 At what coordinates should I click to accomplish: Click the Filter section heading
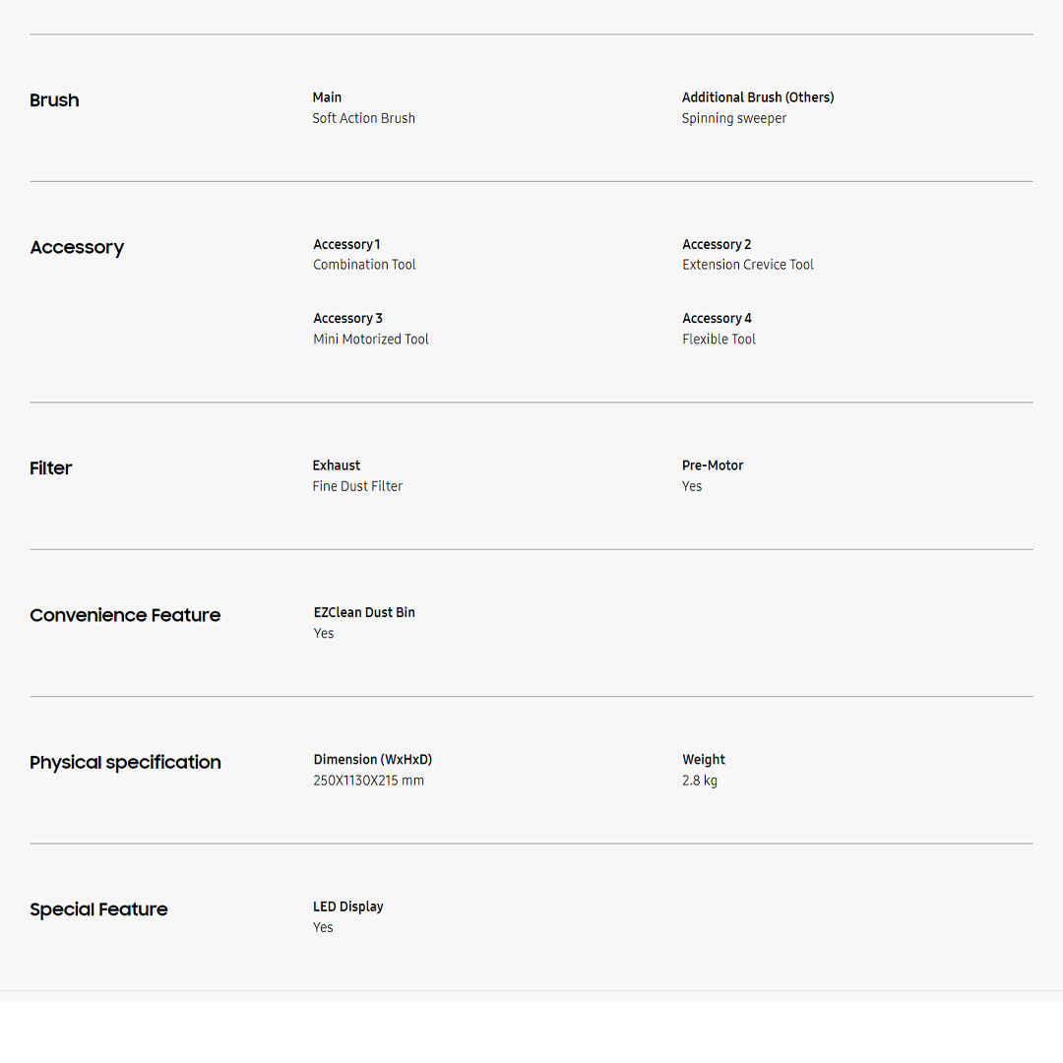coord(51,469)
